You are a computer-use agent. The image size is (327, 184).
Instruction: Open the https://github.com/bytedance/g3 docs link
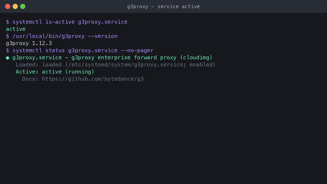[93, 79]
